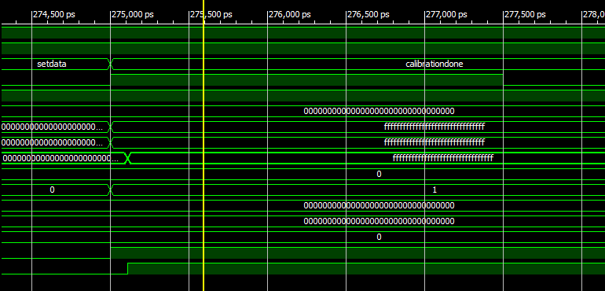Select the calibrationdone state segment
The image size is (605, 291).
tap(434, 64)
